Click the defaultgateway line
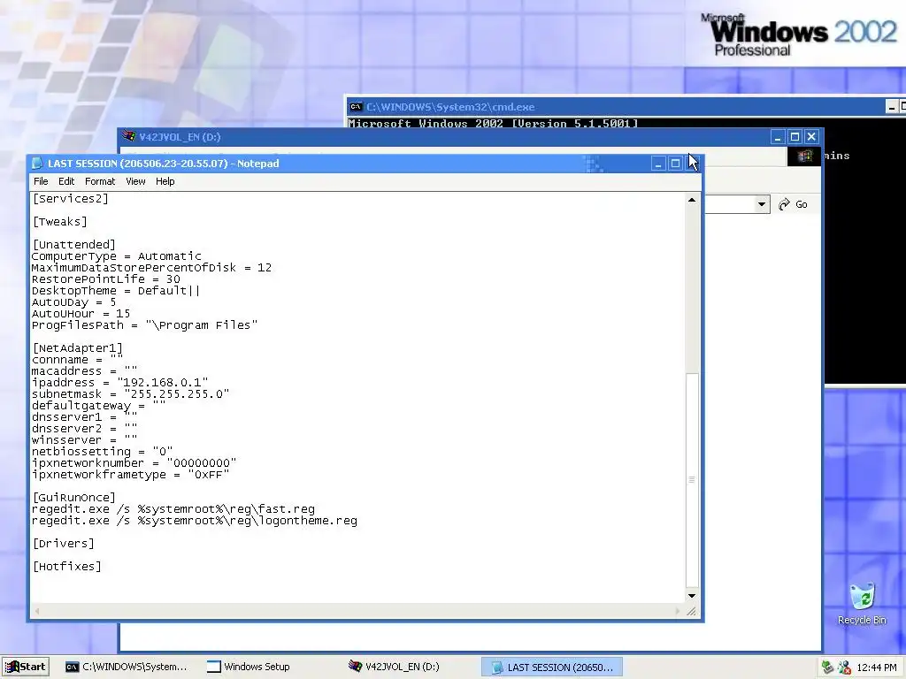Image resolution: width=906 pixels, height=679 pixels. [98, 406]
